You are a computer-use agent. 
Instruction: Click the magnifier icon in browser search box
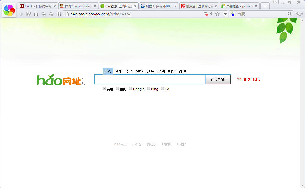pyautogui.click(x=290, y=14)
